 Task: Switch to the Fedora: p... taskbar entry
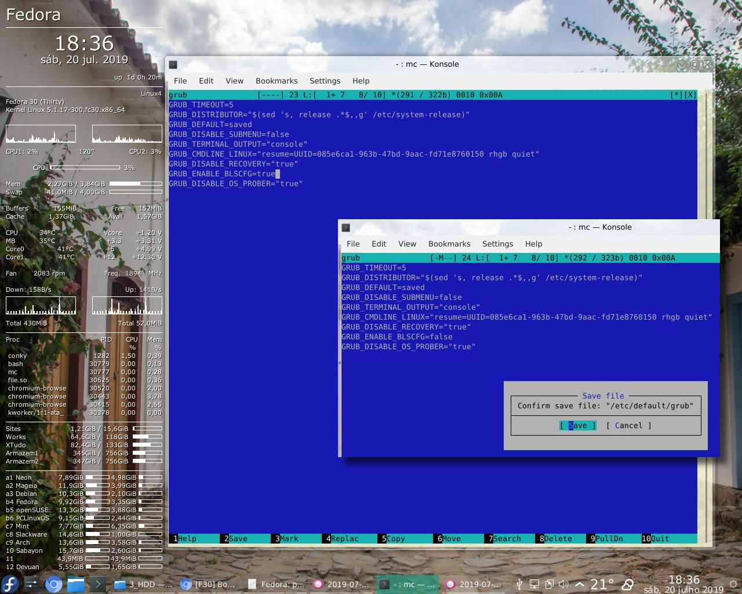coord(275,584)
